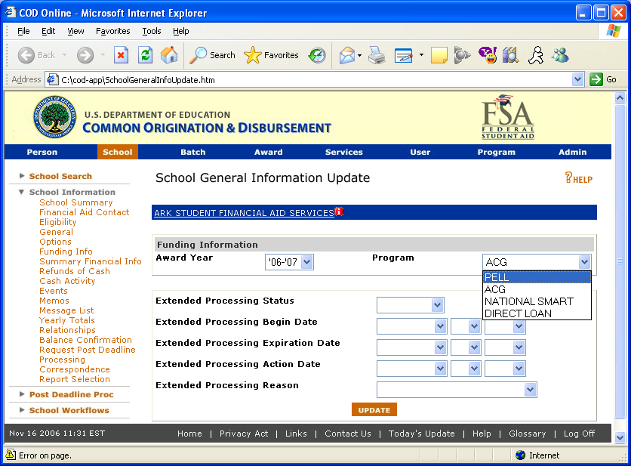Select PELL from the Program list
Viewport: 631px width, 466px height.
tap(537, 277)
